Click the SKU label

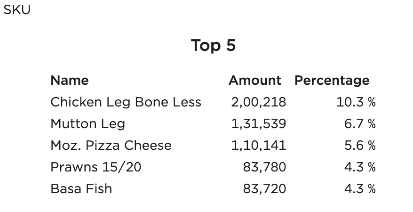(17, 10)
